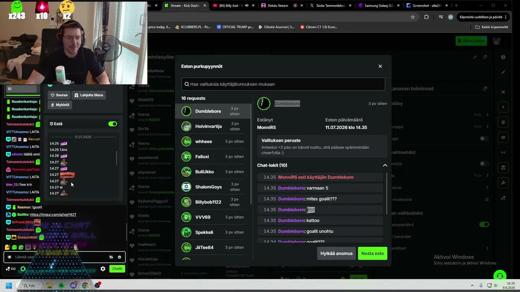Click the green Chatti send button
The height and width of the screenshot is (292, 520).
point(117,268)
